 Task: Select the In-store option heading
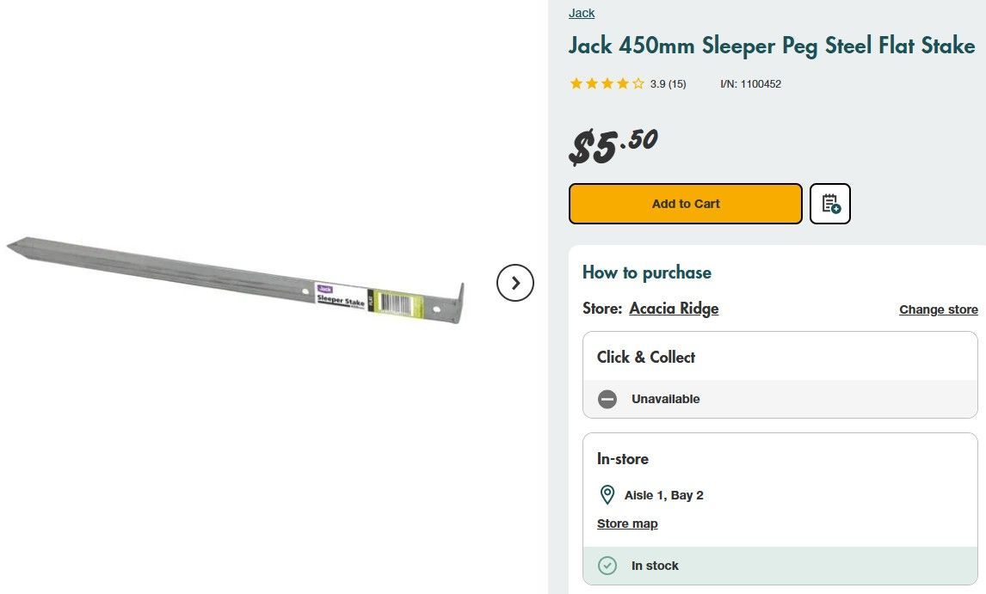pos(623,459)
